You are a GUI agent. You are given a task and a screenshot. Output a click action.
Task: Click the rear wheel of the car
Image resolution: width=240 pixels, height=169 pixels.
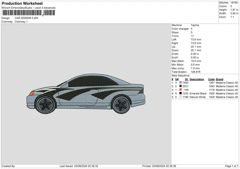(121, 104)
